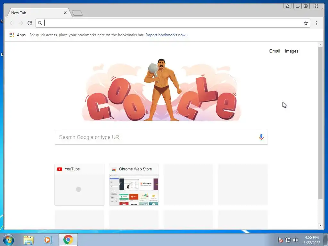Bookmark this page with the star icon
This screenshot has height=246, width=328.
click(306, 23)
